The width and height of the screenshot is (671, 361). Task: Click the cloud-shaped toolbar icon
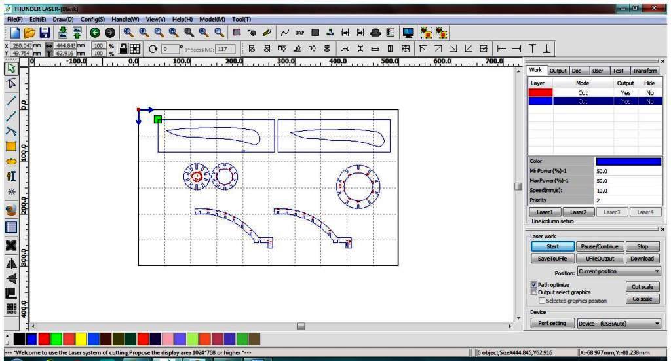coord(375,33)
